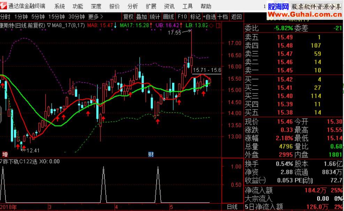Viewport: 344px width, 211px height.
Task: Switch to the 分时 chart tab
Action: [x=5, y=17]
